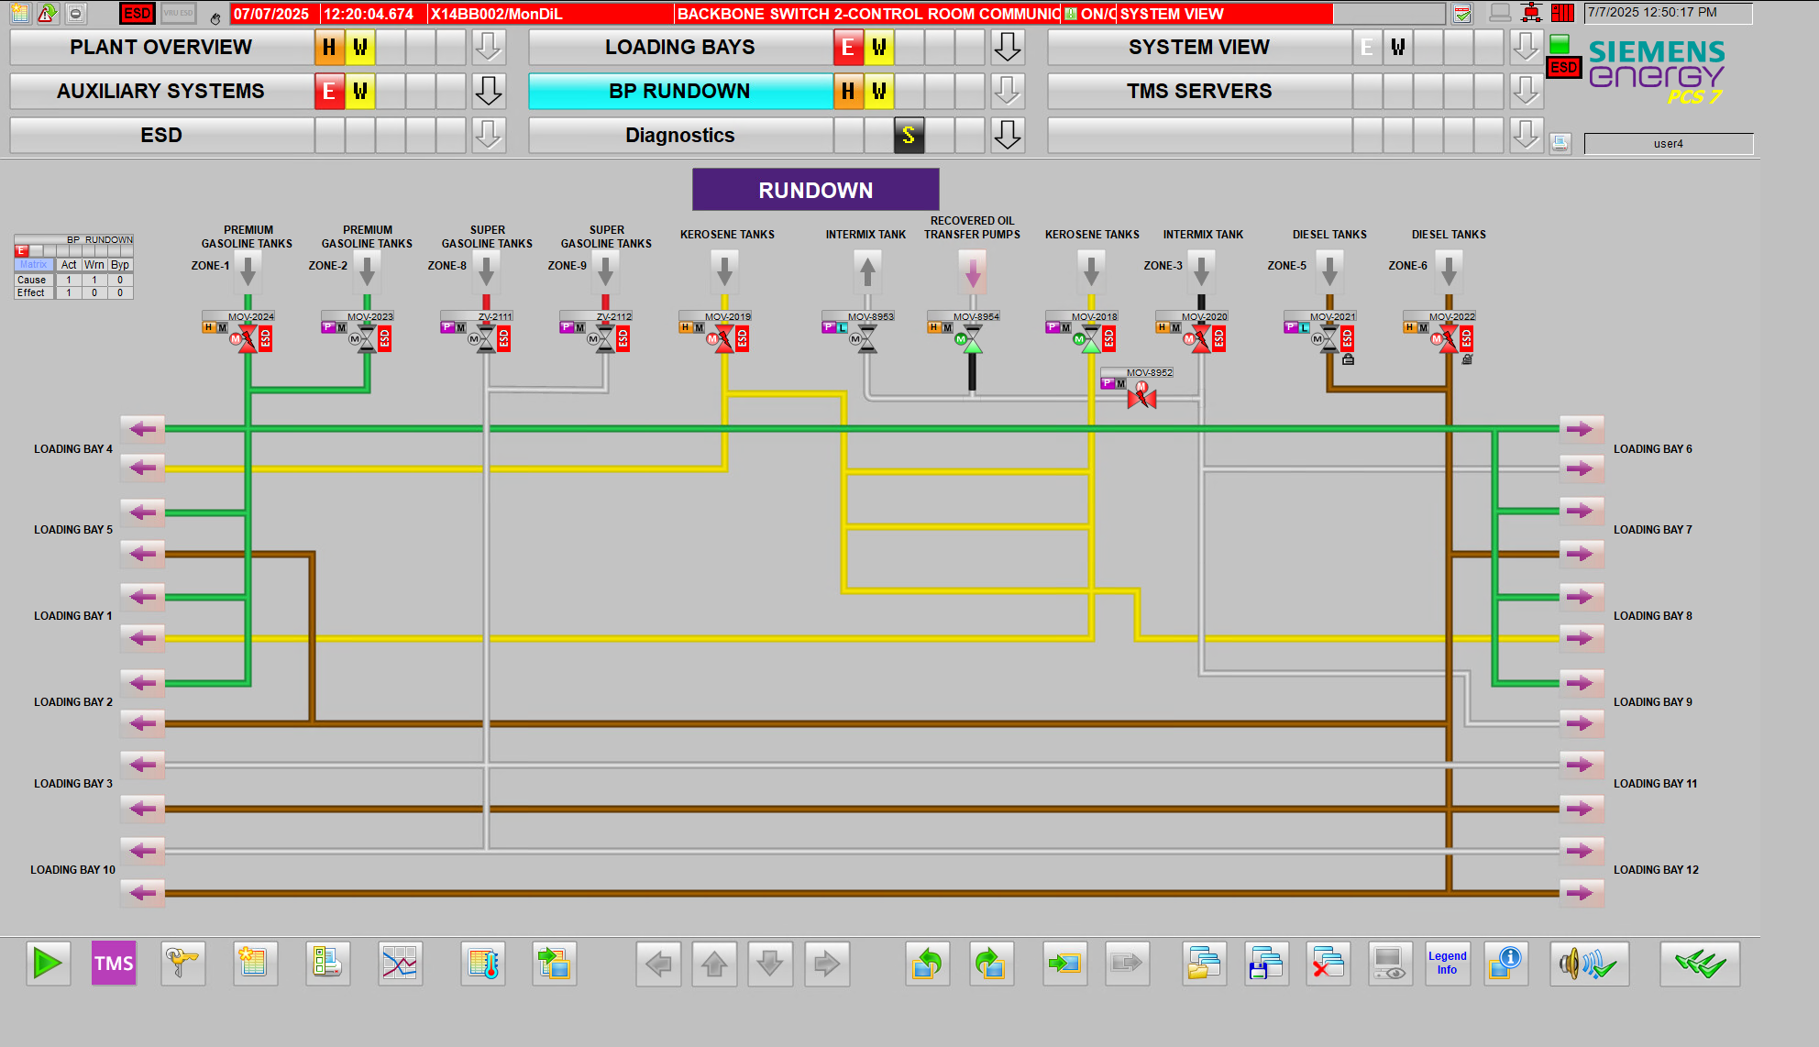Click the Legend Info button

coord(1448,964)
